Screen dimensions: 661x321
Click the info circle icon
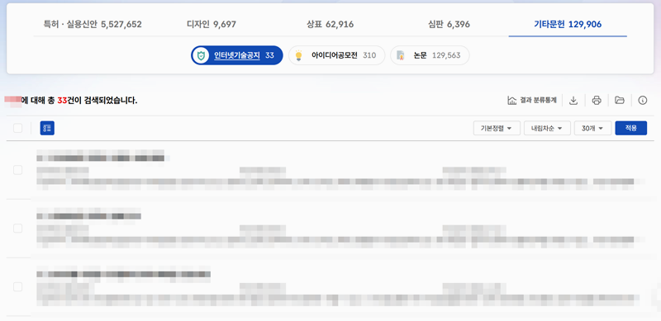tap(643, 100)
